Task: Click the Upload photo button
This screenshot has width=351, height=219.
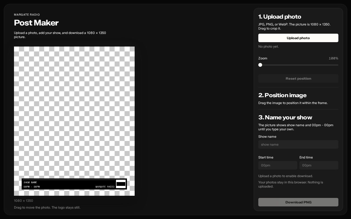Action: tap(298, 38)
